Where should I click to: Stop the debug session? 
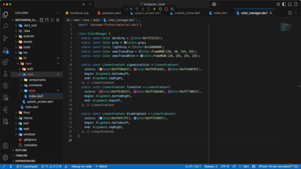coord(166,9)
